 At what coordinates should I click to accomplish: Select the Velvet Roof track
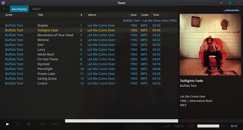click(x=89, y=54)
